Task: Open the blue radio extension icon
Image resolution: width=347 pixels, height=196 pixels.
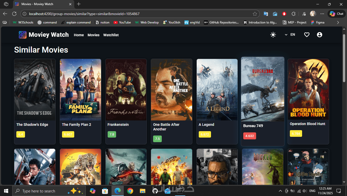Action: [275, 14]
